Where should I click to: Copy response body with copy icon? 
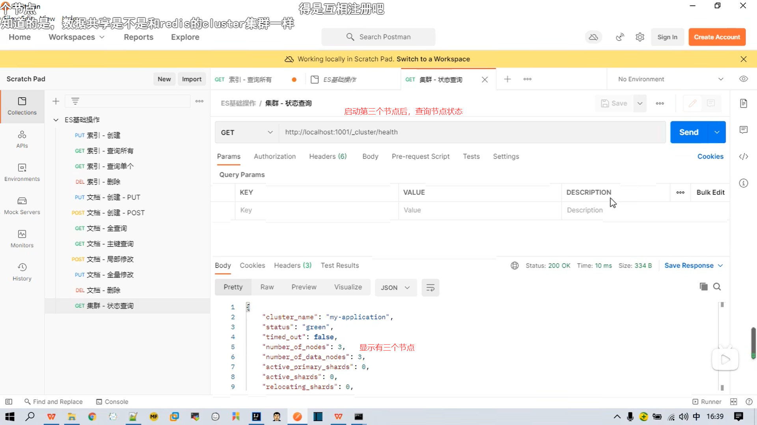703,286
